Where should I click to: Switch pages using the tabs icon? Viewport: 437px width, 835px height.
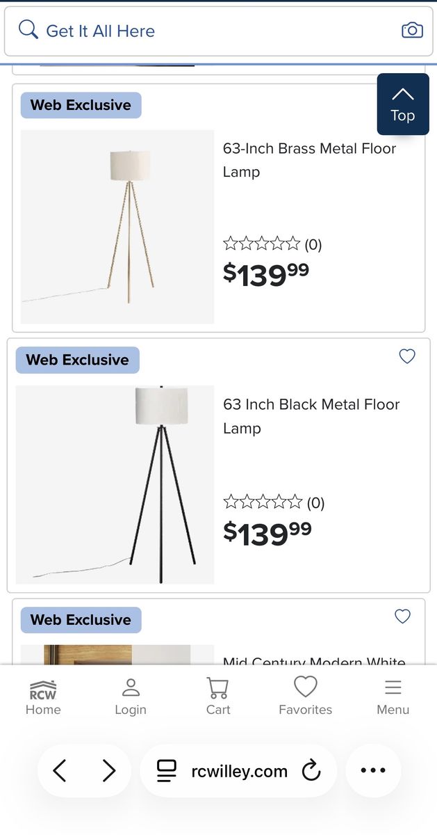click(x=167, y=770)
